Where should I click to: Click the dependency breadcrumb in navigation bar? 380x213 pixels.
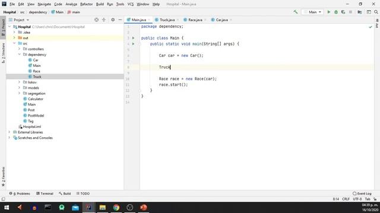[x=38, y=12]
